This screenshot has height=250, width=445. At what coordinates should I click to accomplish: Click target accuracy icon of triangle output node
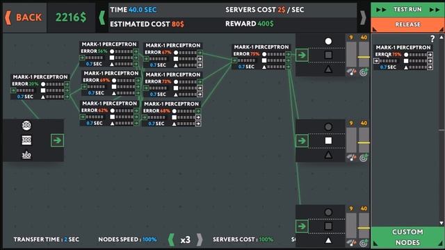click(x=364, y=243)
